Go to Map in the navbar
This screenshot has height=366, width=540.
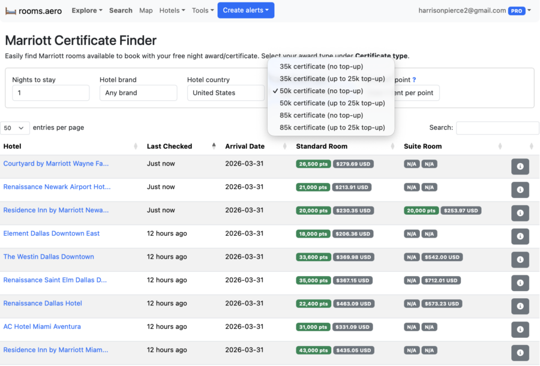coord(146,10)
